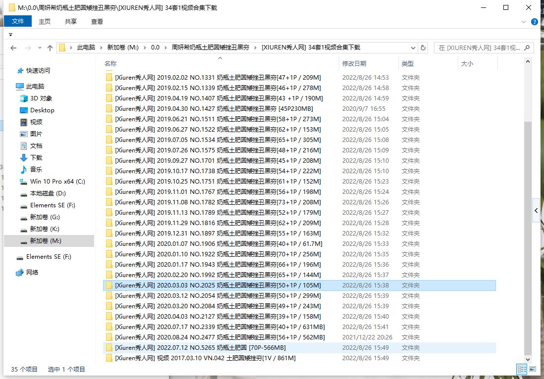The image size is (544, 379).
Task: Open 新加卷 (K:) drive
Action: click(x=45, y=229)
